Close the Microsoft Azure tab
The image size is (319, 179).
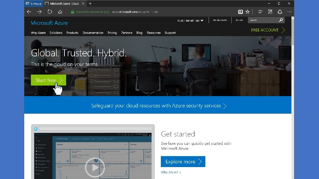[x=83, y=3]
